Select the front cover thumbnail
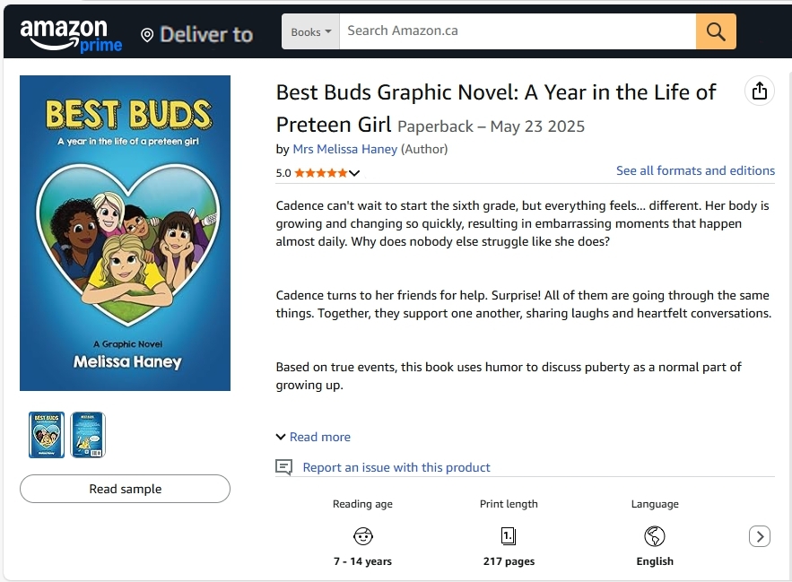Viewport: 792px width, 582px height. pos(47,435)
